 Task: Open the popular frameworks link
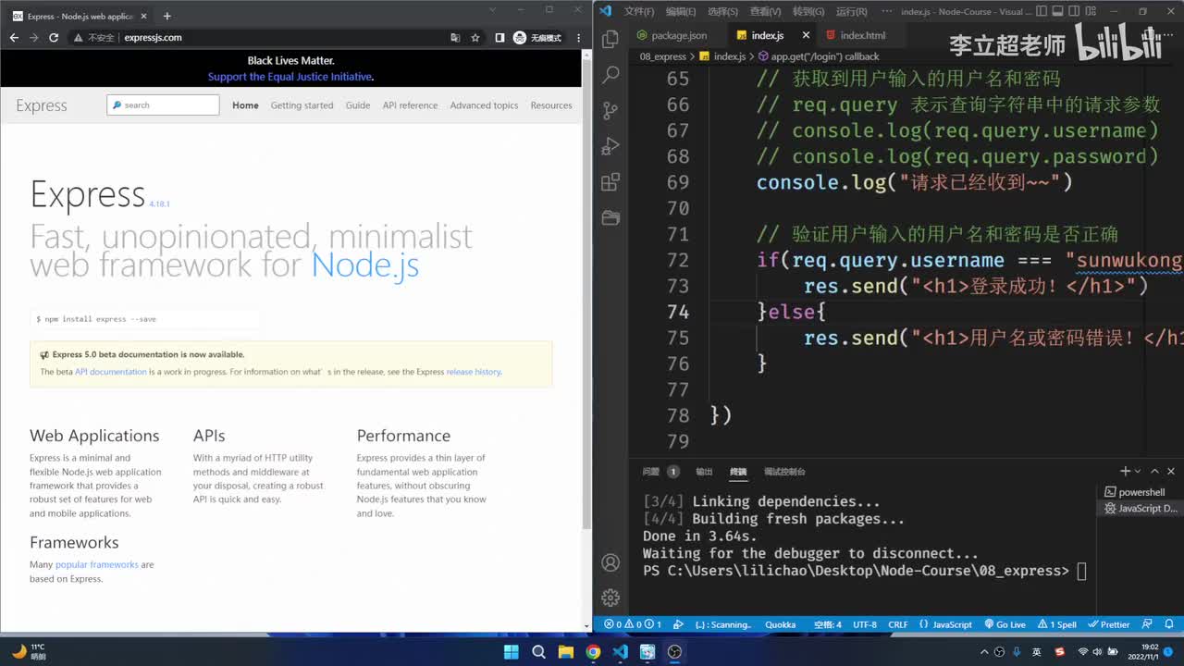(96, 564)
